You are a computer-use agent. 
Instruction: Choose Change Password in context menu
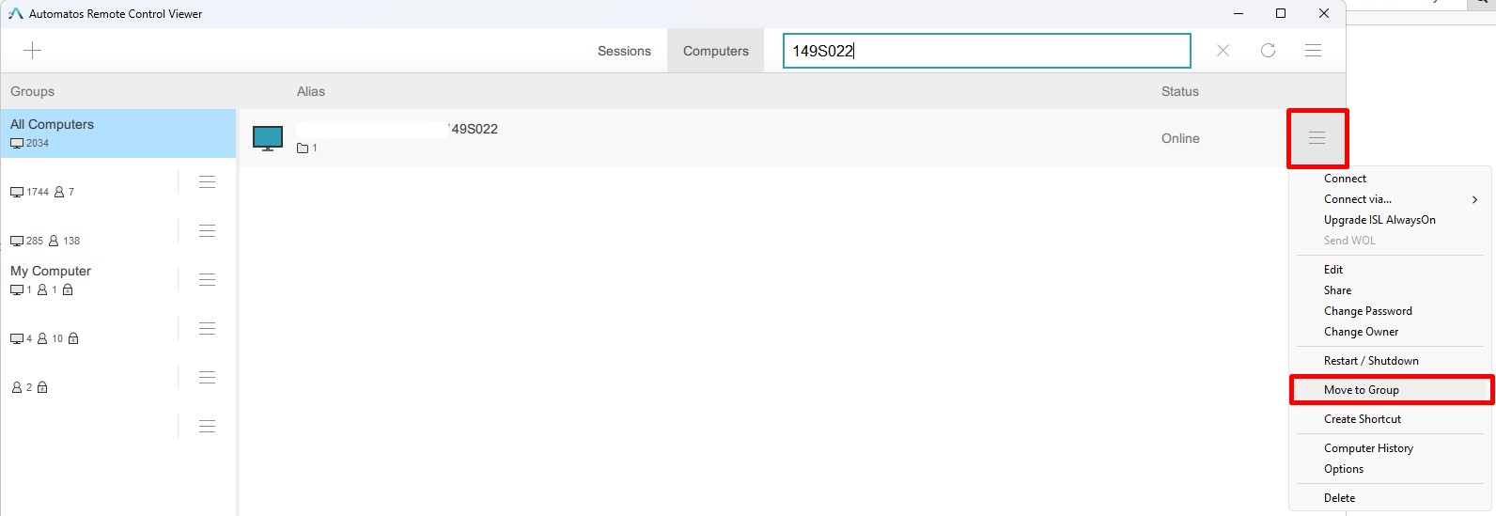[1367, 311]
